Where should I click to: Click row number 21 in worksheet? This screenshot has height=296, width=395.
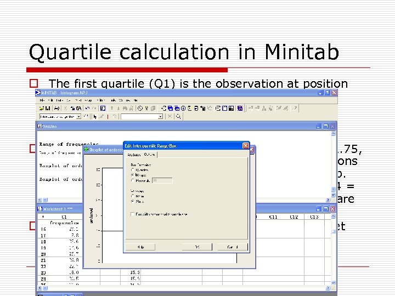(43, 260)
